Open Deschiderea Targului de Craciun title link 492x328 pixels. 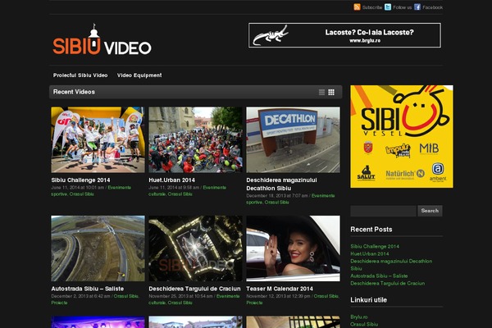(x=194, y=289)
